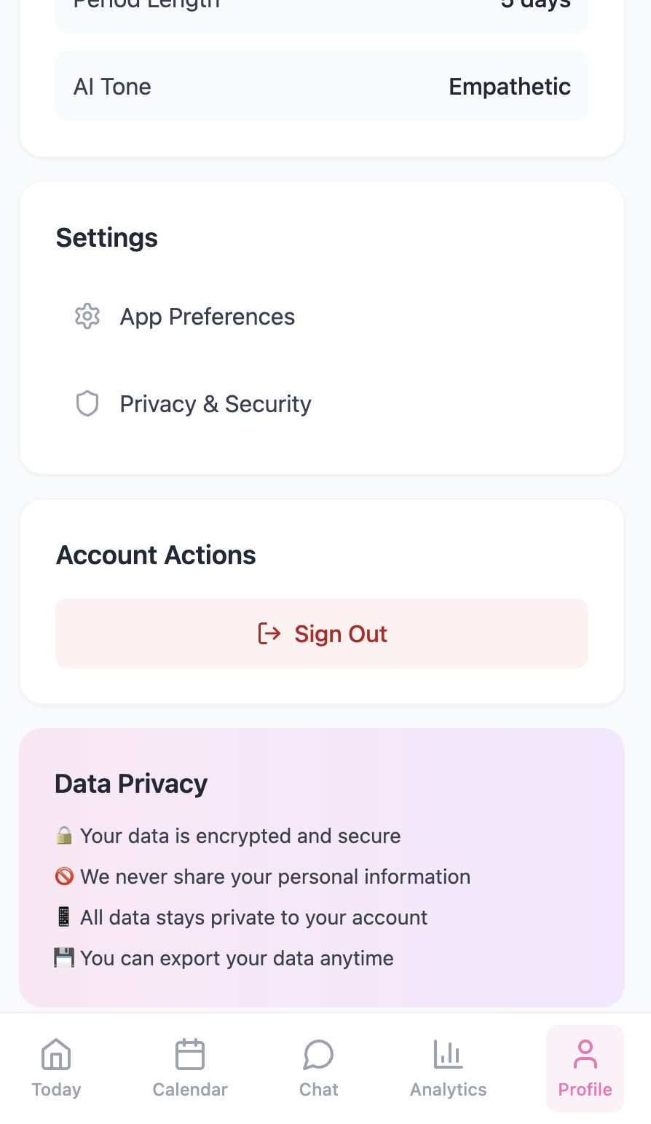Switch to the Today tab label
Viewport: 651px width, 1124px height.
click(x=56, y=1090)
